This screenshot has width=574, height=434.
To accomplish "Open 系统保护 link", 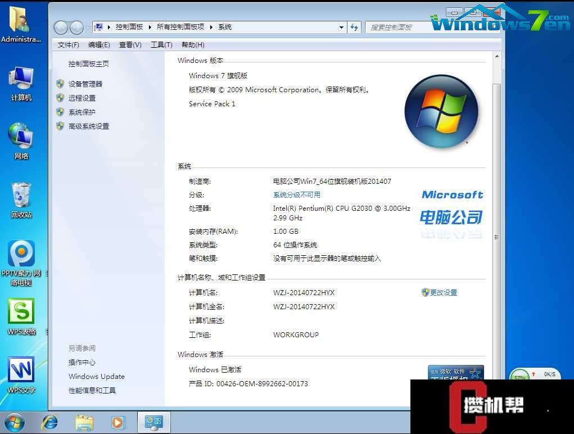I will click(x=82, y=112).
